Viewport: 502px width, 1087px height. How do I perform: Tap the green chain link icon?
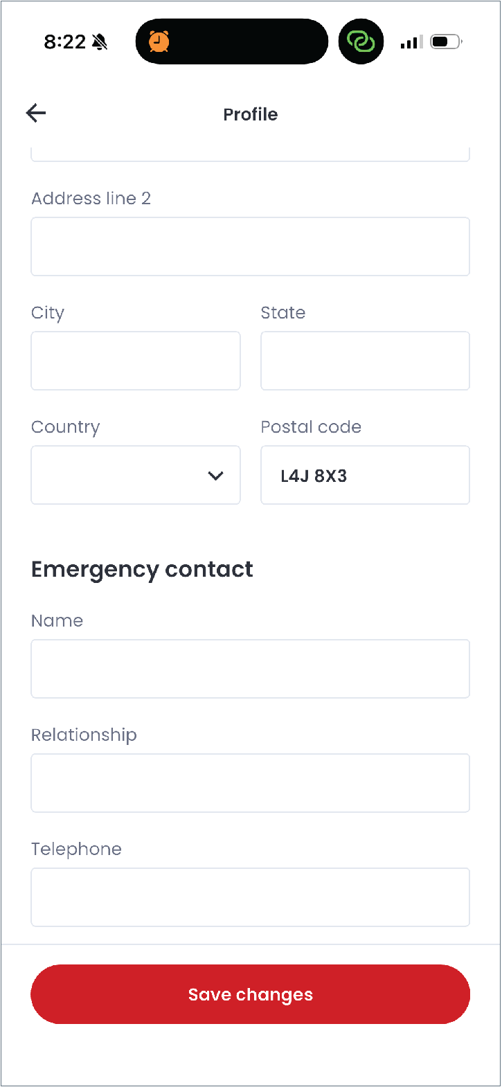tap(361, 42)
